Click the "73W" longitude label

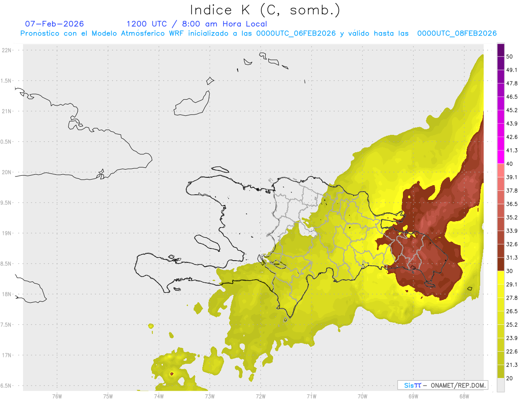(x=210, y=396)
